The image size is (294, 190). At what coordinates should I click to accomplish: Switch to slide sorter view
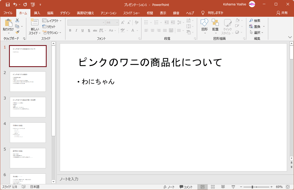click(213, 187)
